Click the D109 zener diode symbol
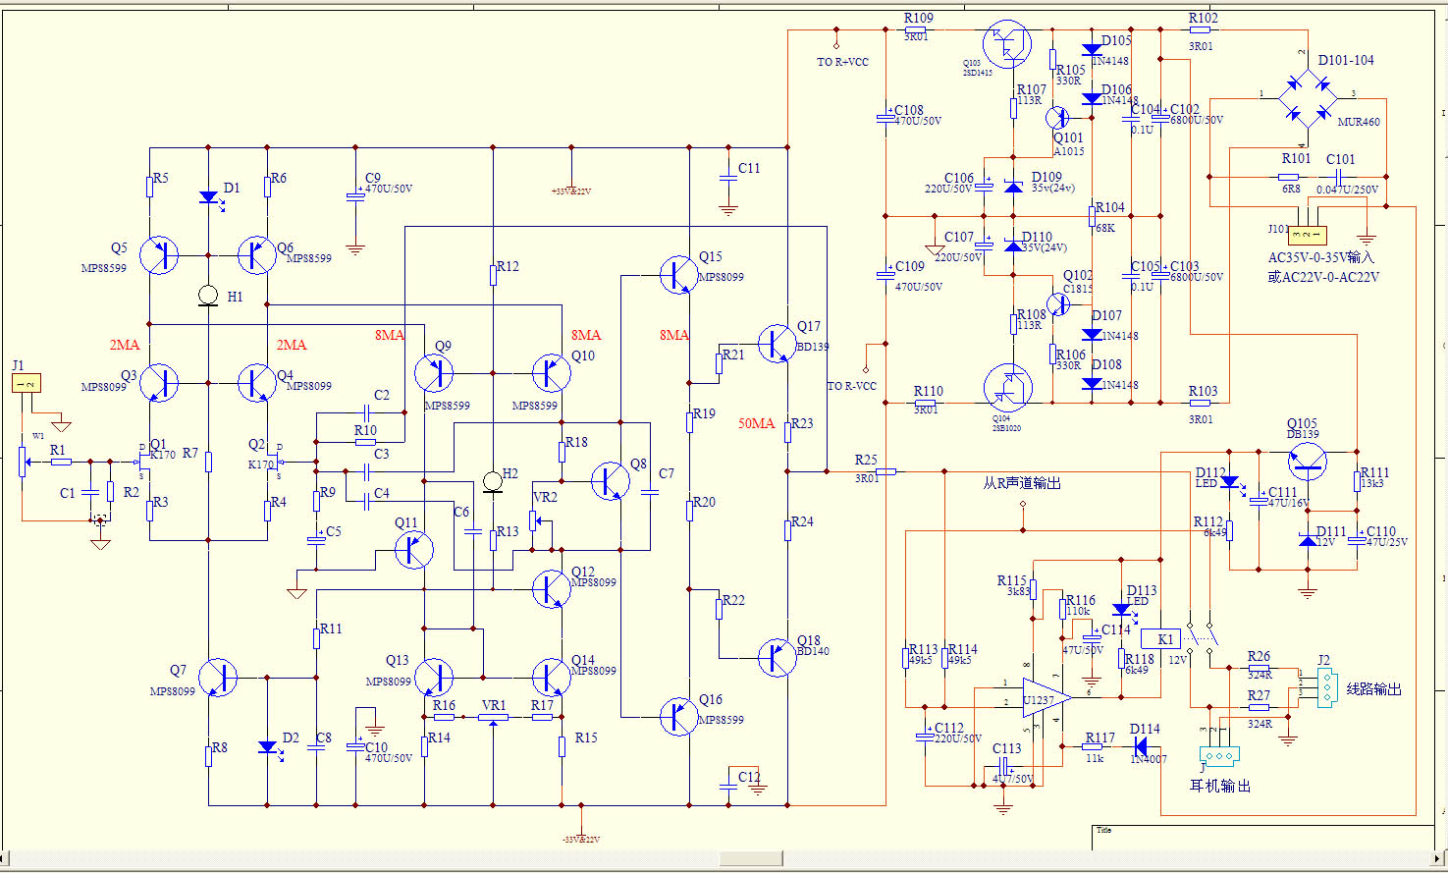The image size is (1448, 874). click(1013, 185)
